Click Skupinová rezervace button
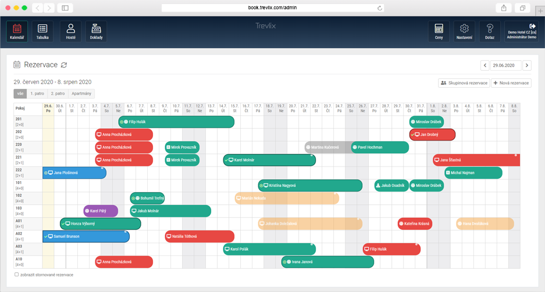 (x=464, y=83)
